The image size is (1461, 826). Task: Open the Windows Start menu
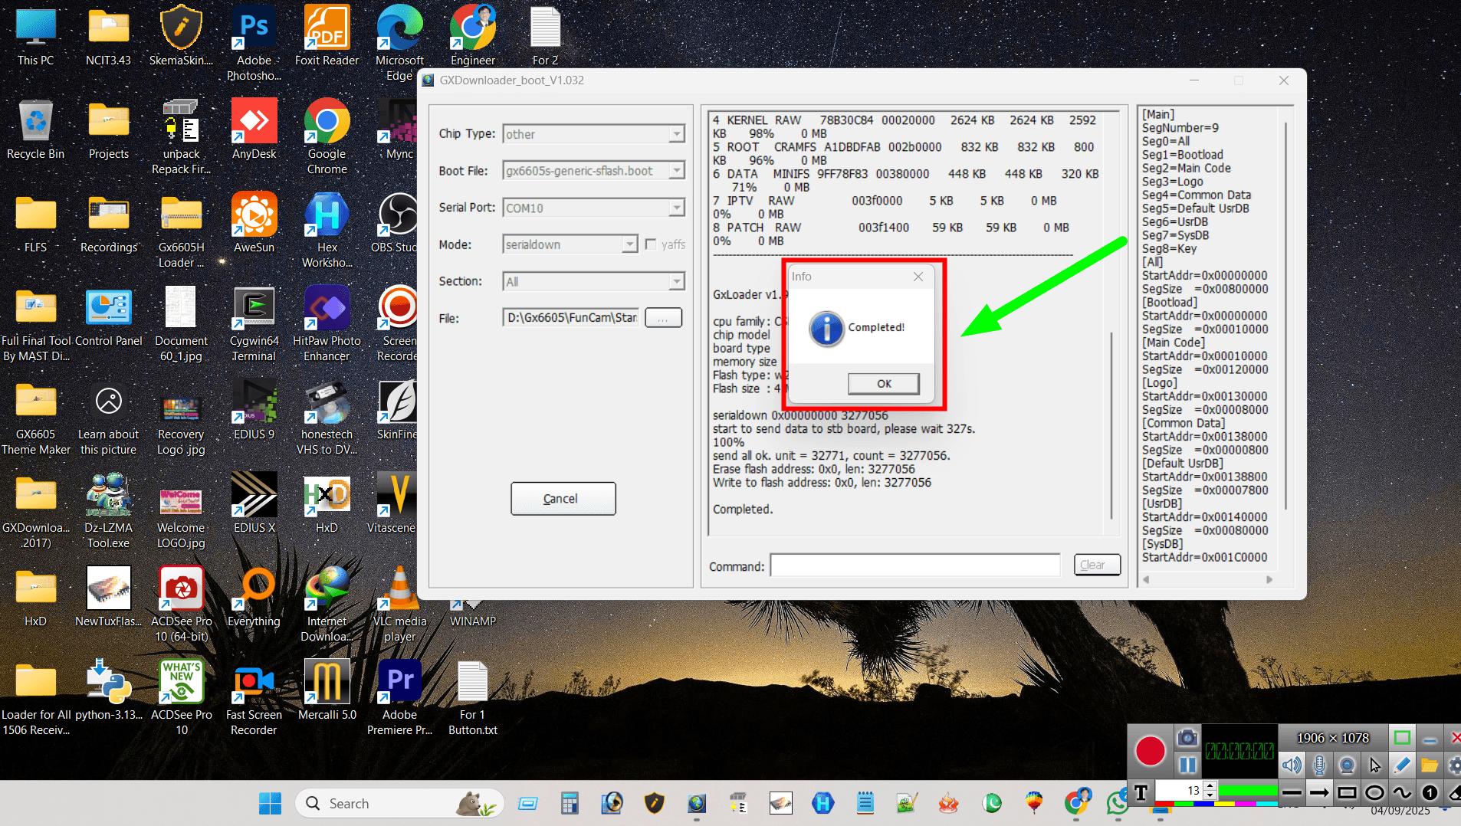(270, 803)
